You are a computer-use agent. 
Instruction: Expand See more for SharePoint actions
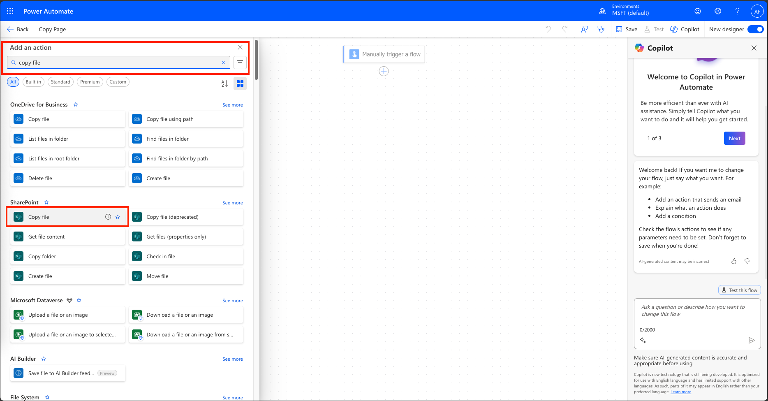pos(232,203)
